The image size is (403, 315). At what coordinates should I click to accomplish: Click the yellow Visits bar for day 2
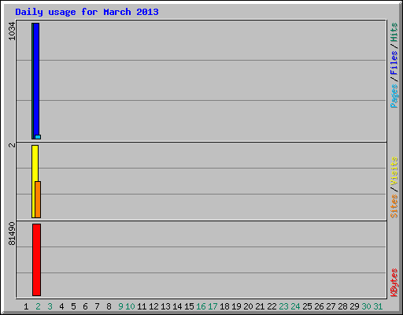point(35,181)
